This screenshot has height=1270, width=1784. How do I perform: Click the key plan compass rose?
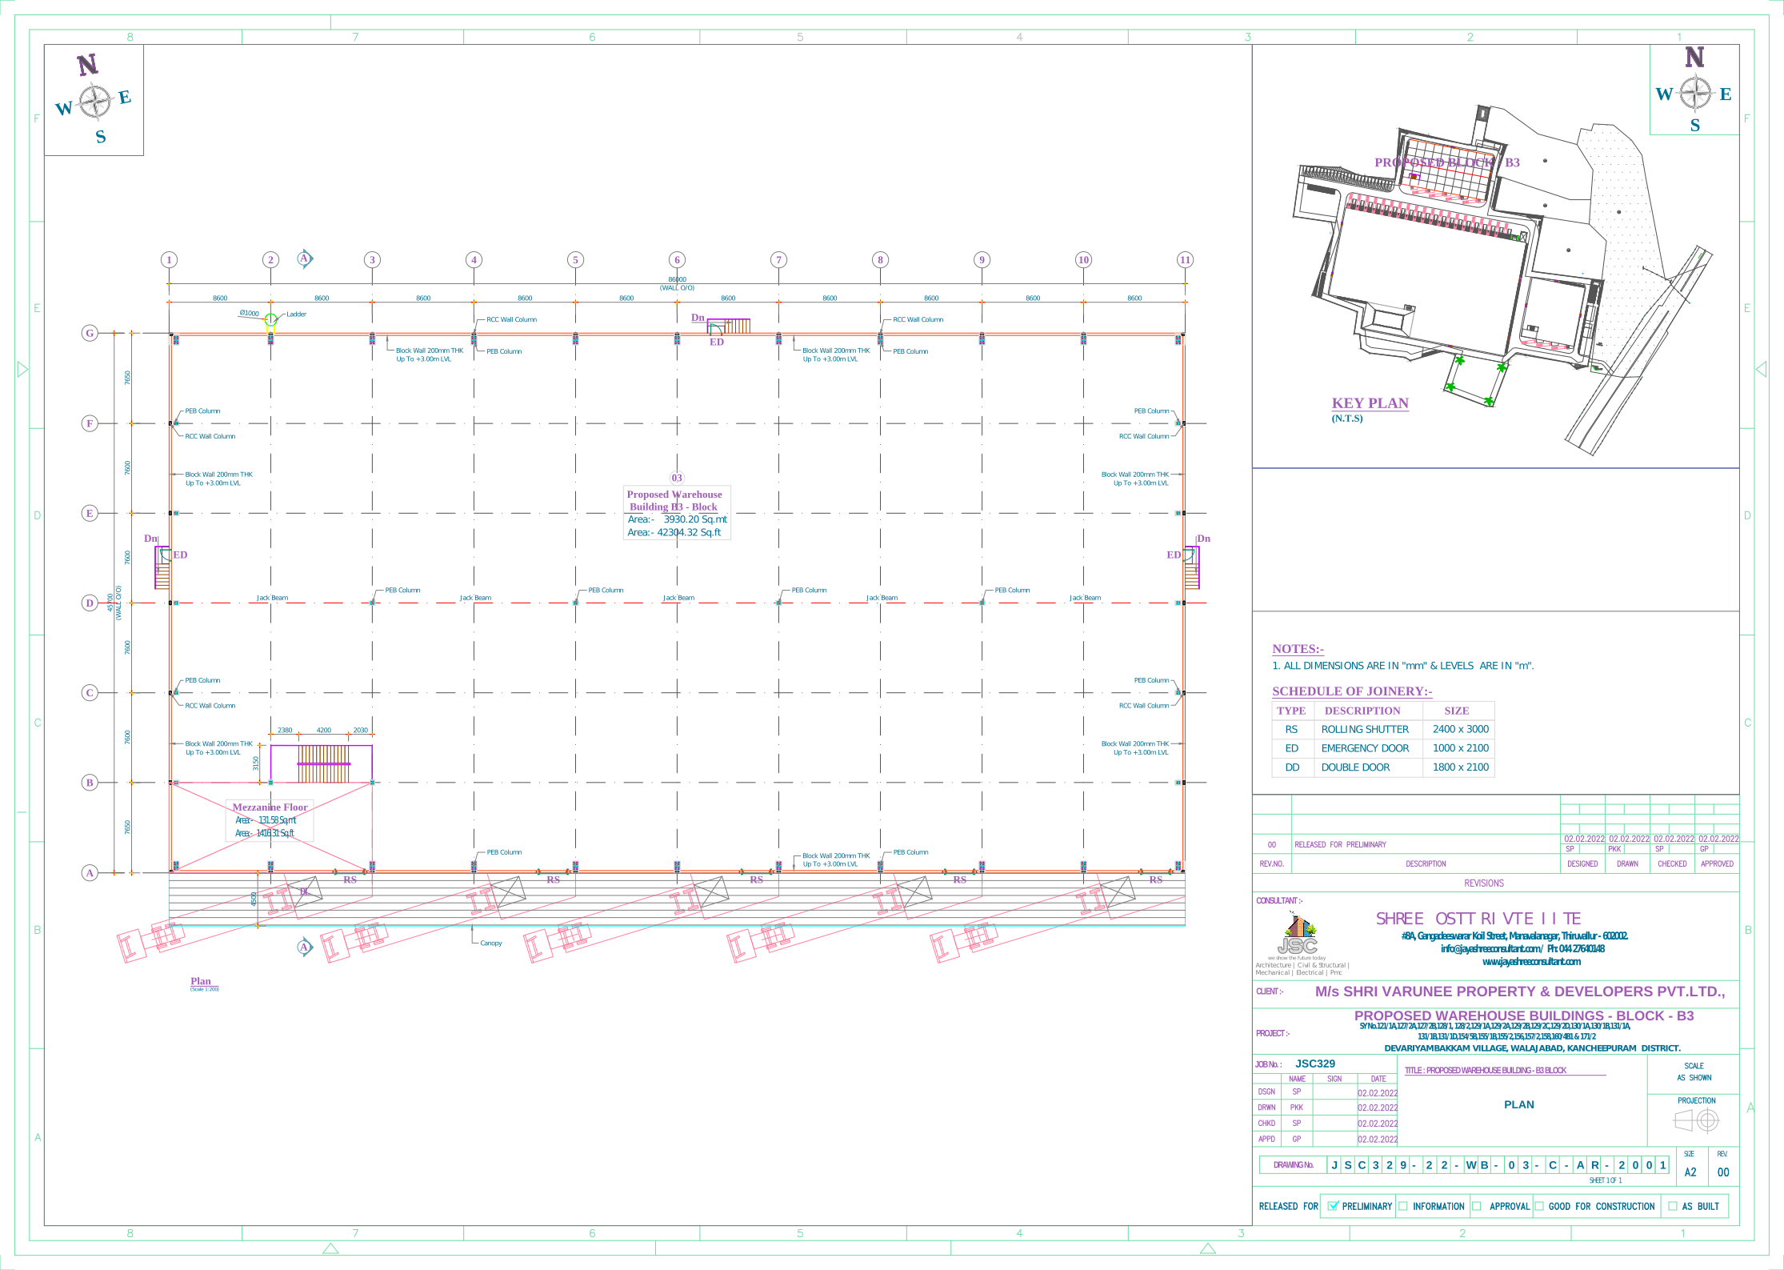click(x=1694, y=93)
